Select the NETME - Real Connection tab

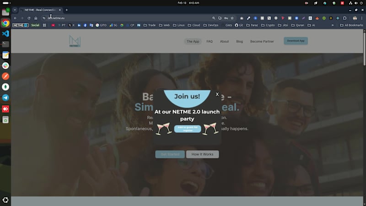tap(40, 10)
